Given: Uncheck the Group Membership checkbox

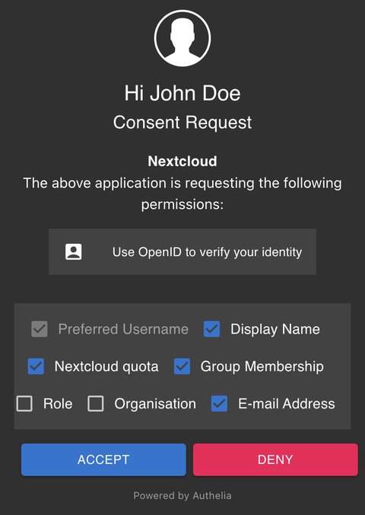Looking at the screenshot, I should [x=182, y=366].
